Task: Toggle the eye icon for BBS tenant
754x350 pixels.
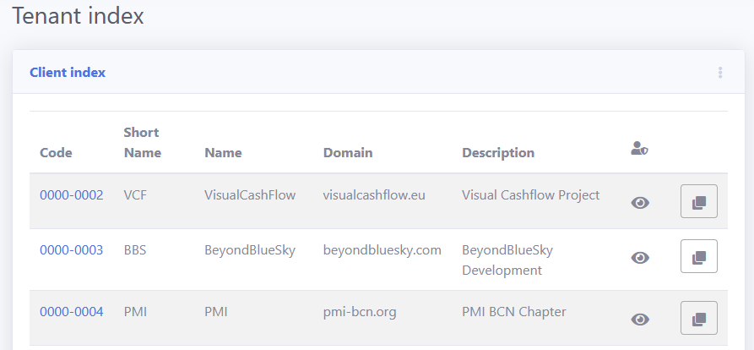Action: [640, 258]
